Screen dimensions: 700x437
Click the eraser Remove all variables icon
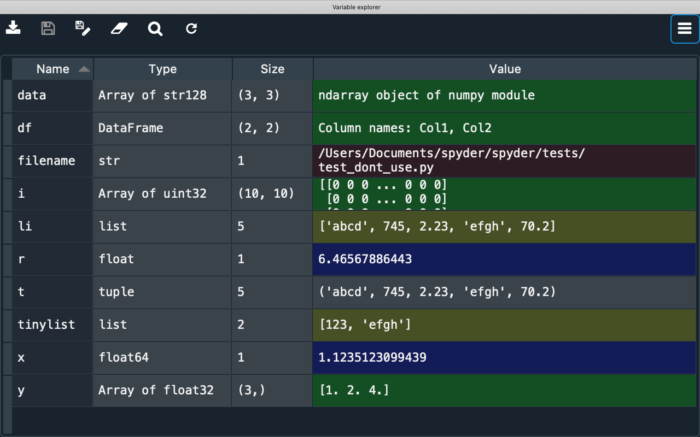[119, 28]
